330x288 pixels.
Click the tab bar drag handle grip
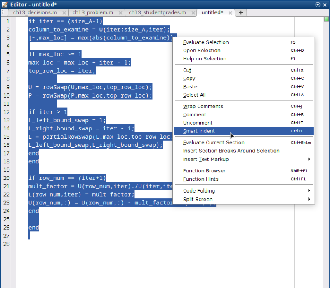[3, 13]
